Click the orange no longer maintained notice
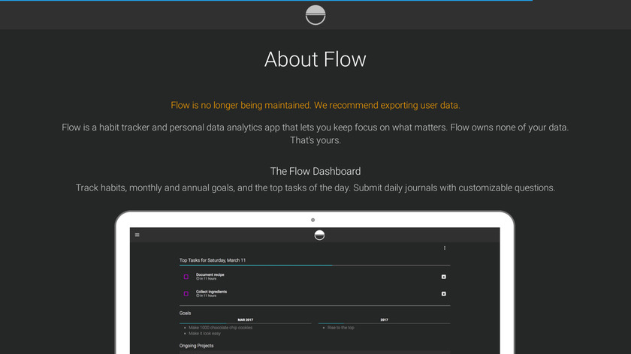Viewport: 631px width, 354px height. (x=315, y=105)
